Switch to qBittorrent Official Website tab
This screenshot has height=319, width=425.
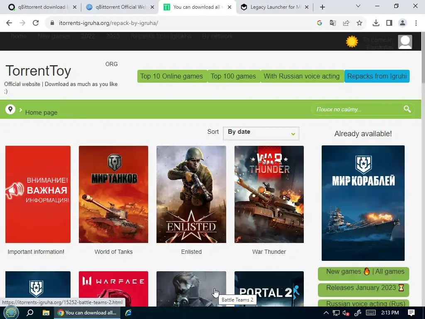click(119, 7)
